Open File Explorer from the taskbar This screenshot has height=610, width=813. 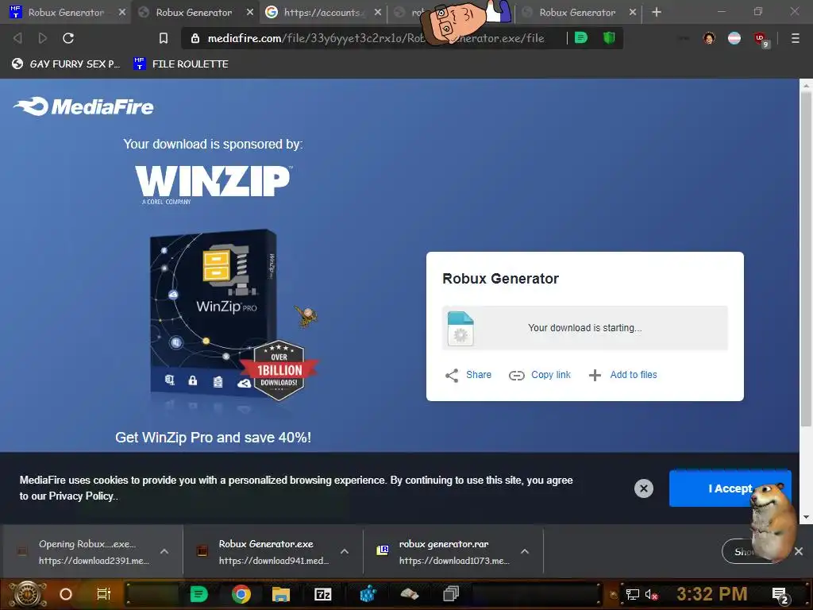click(280, 594)
